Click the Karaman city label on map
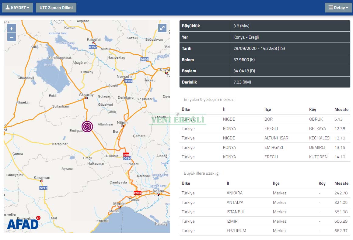 42,178
